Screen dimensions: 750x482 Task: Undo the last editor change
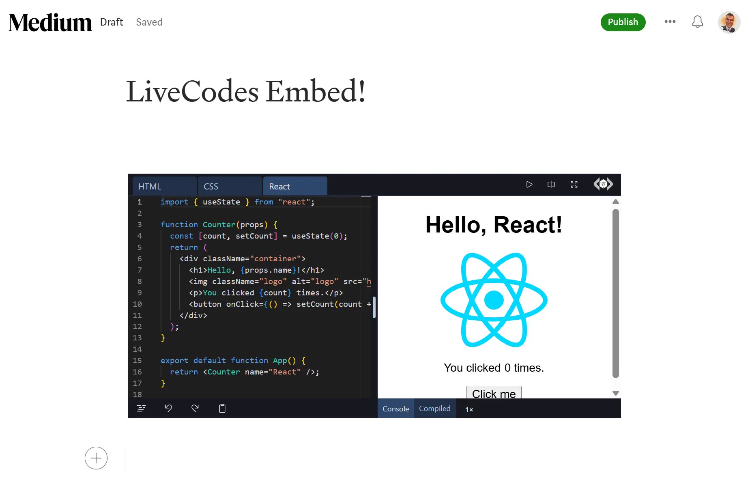tap(168, 409)
